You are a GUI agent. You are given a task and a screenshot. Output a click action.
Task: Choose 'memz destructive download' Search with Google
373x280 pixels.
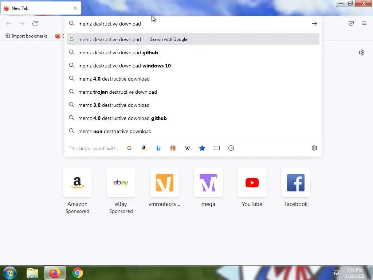(x=193, y=39)
